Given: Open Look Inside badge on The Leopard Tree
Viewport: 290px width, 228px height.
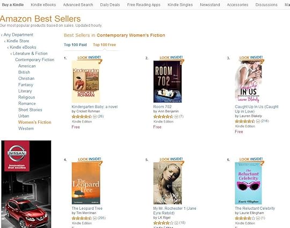Looking at the screenshot, I should click(x=89, y=159).
